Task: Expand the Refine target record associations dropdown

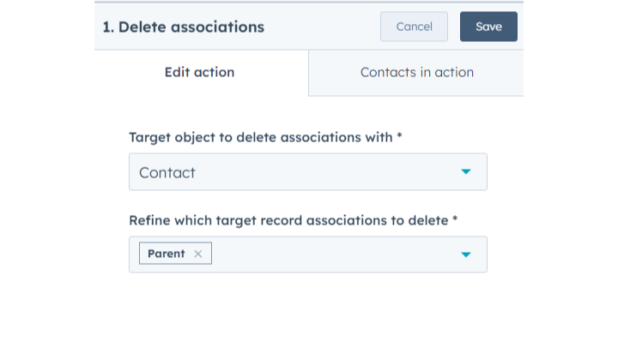Action: [335, 254]
